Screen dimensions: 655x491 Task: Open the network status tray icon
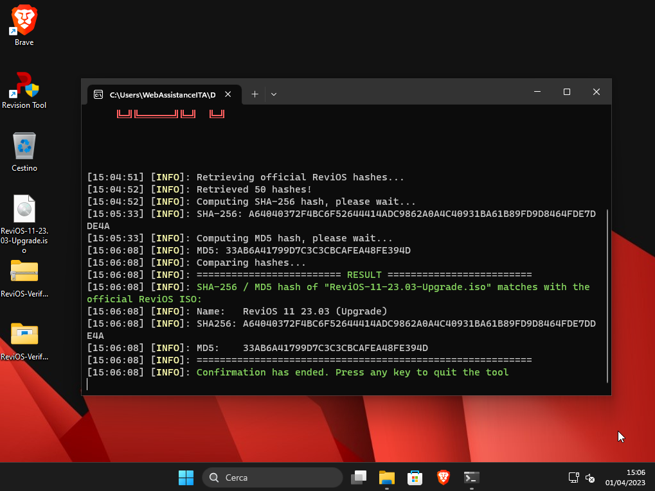coord(573,478)
